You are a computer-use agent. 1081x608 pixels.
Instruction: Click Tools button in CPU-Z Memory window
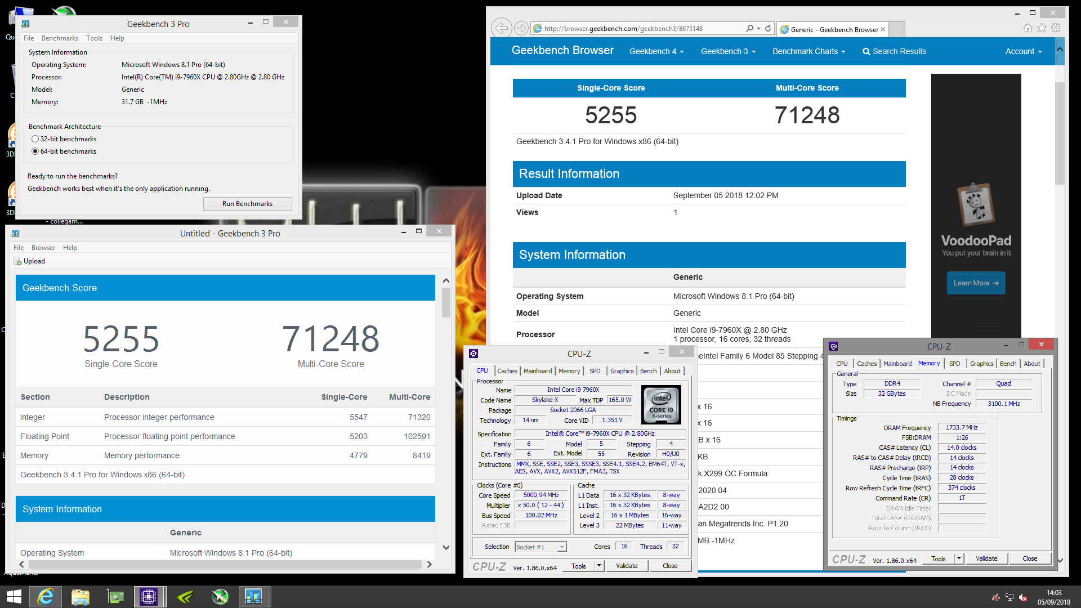pyautogui.click(x=939, y=558)
